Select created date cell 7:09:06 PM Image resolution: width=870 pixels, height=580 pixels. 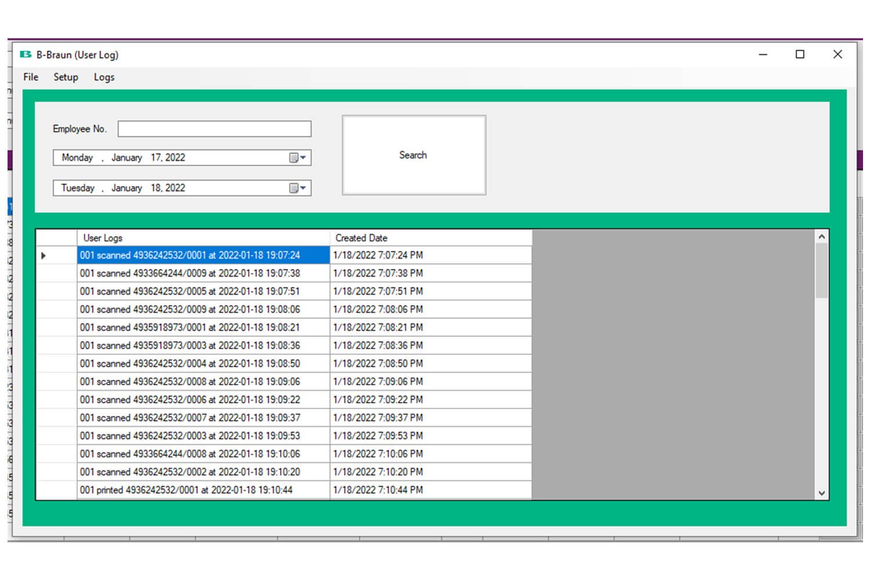coord(430,382)
